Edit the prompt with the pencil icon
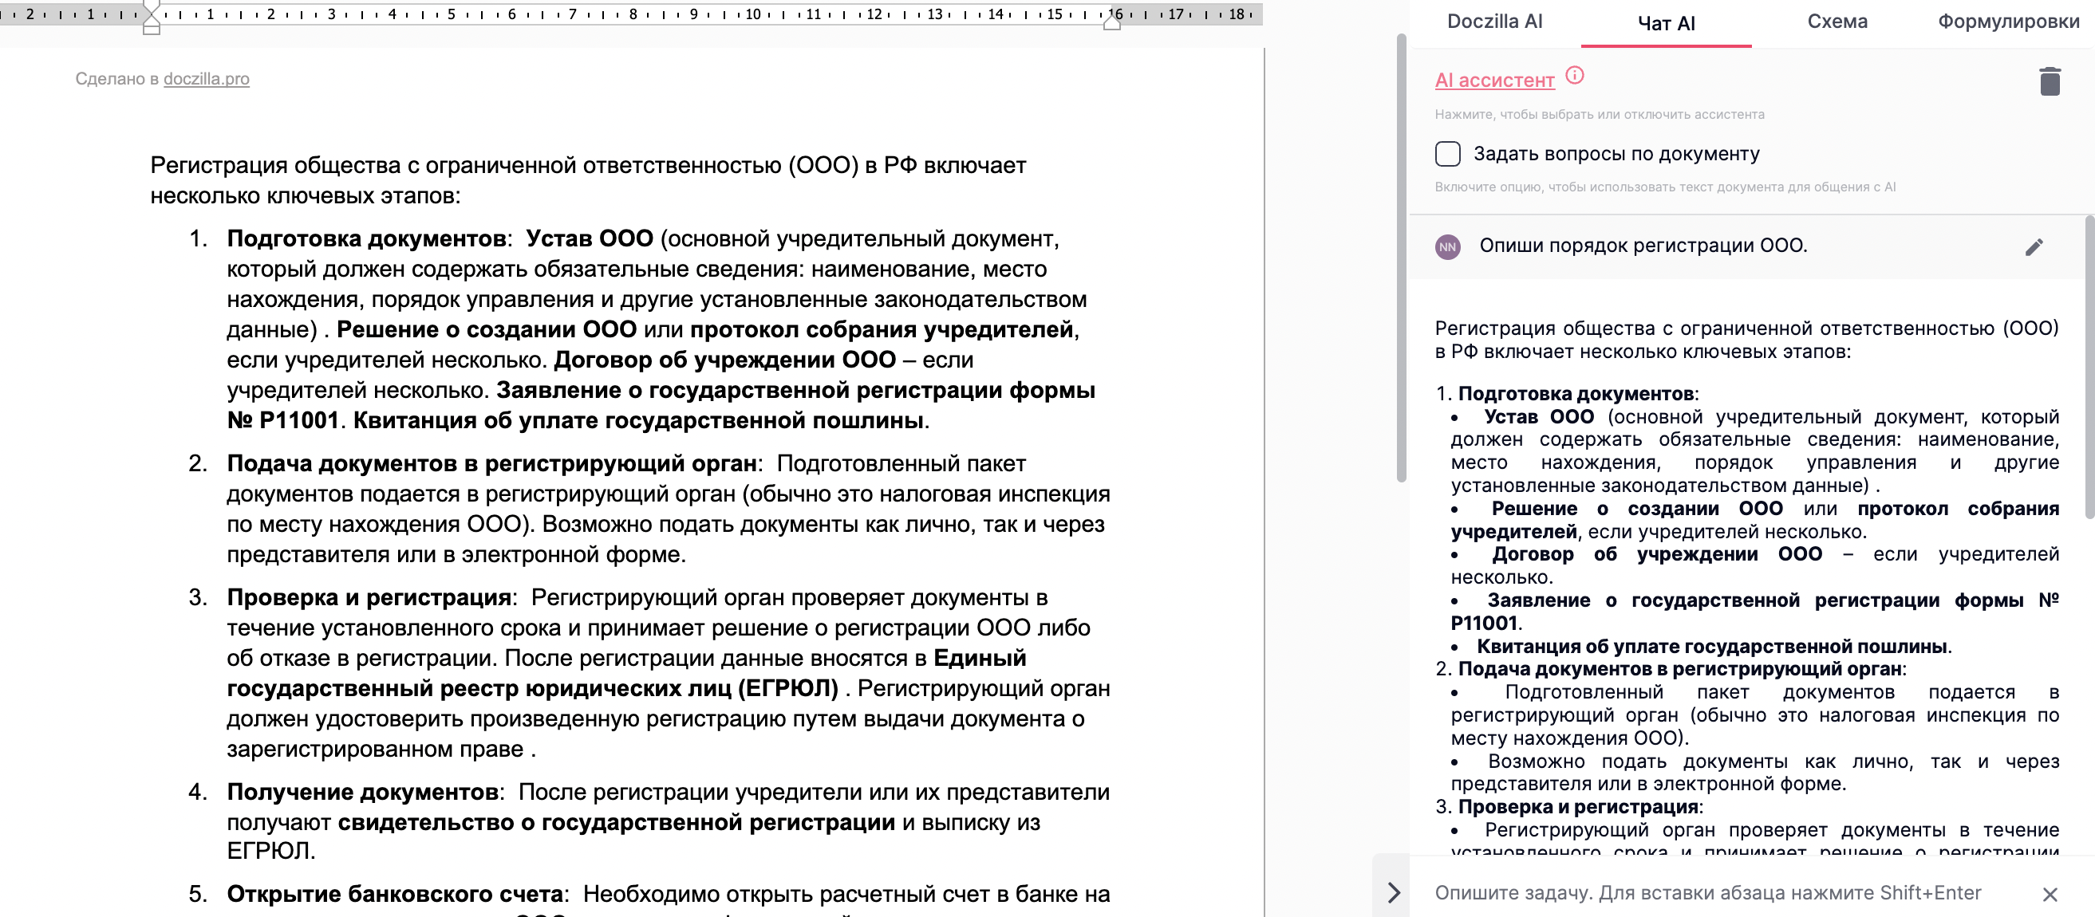 tap(2034, 247)
